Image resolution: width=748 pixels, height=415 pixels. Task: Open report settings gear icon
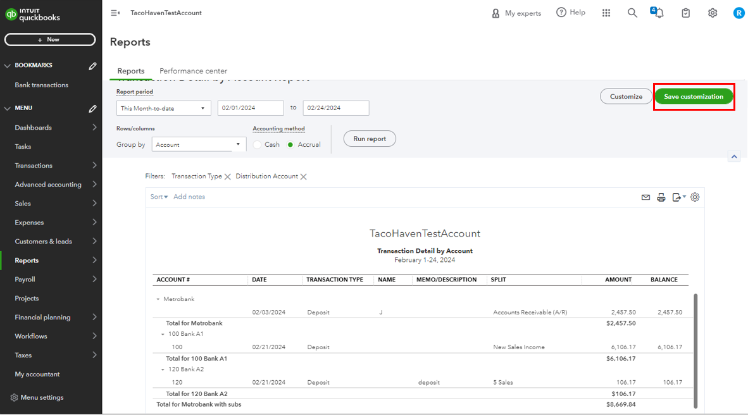[695, 197]
